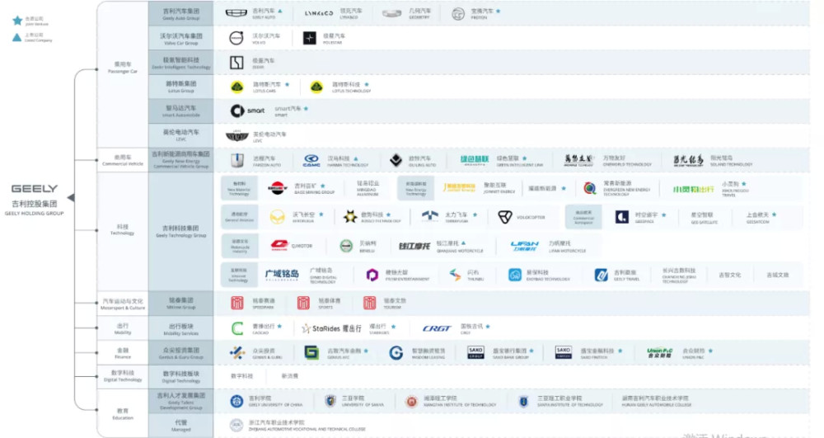Click the Aossci Technology star logo
824x438 pixels.
point(350,217)
